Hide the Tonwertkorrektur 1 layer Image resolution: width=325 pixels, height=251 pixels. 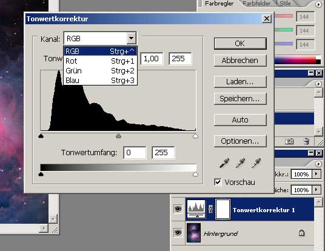point(178,209)
